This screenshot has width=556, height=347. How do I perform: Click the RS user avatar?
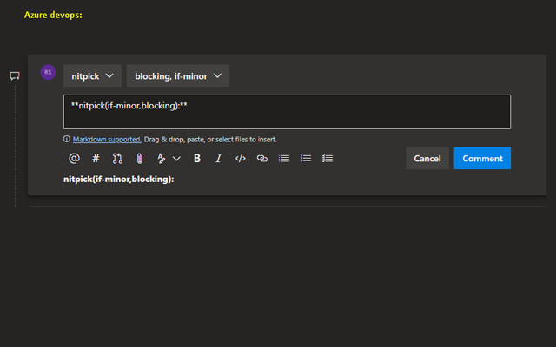(x=48, y=72)
